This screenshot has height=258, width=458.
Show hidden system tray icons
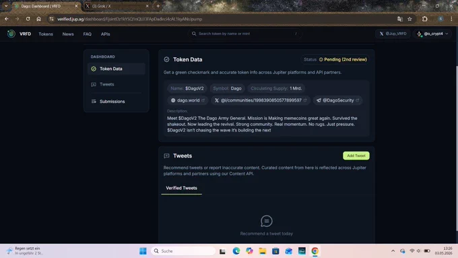(393, 251)
